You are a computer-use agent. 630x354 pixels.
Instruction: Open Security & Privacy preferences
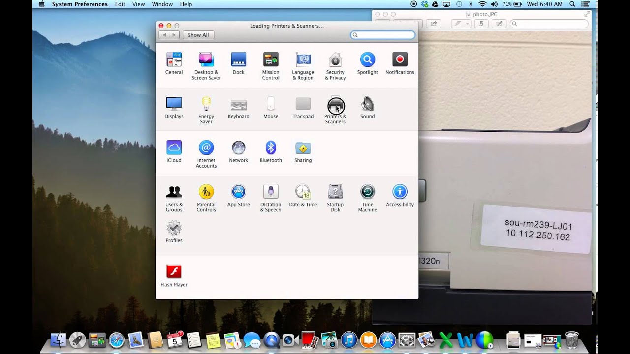coord(335,66)
